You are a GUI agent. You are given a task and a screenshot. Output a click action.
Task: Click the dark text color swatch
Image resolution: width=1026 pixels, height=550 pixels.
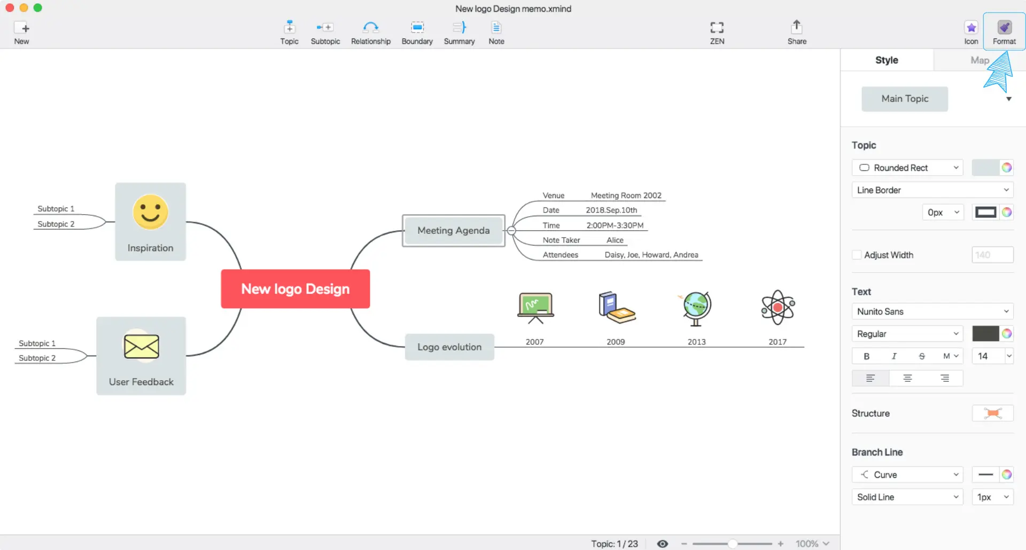point(985,334)
